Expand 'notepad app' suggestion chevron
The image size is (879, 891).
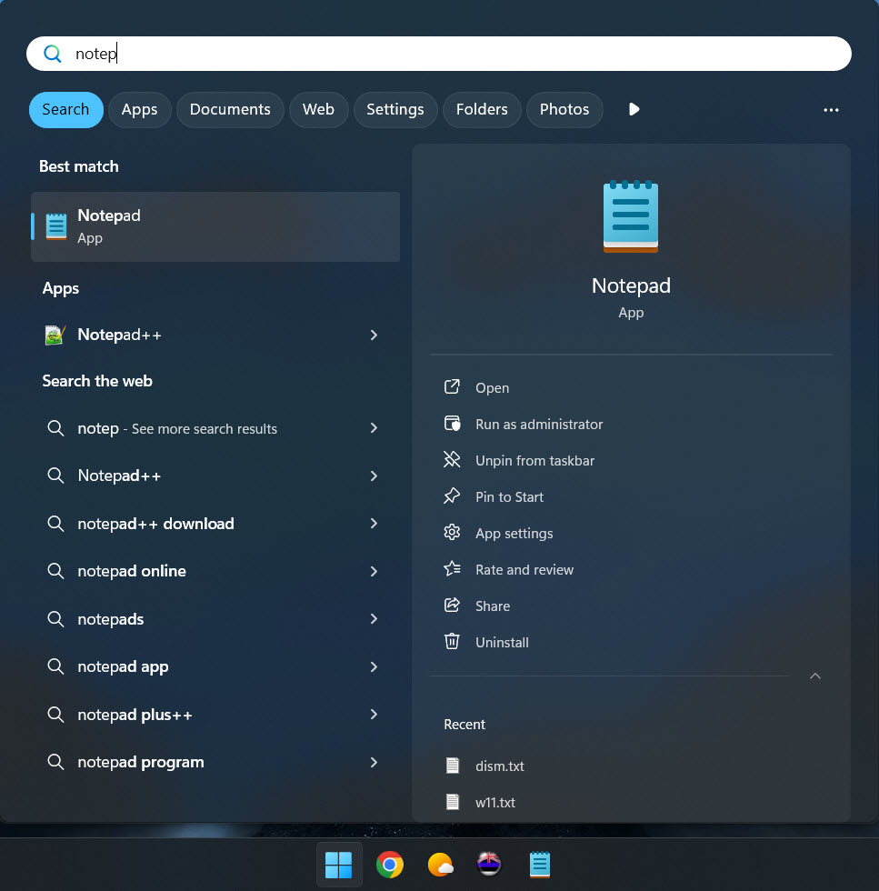click(374, 666)
